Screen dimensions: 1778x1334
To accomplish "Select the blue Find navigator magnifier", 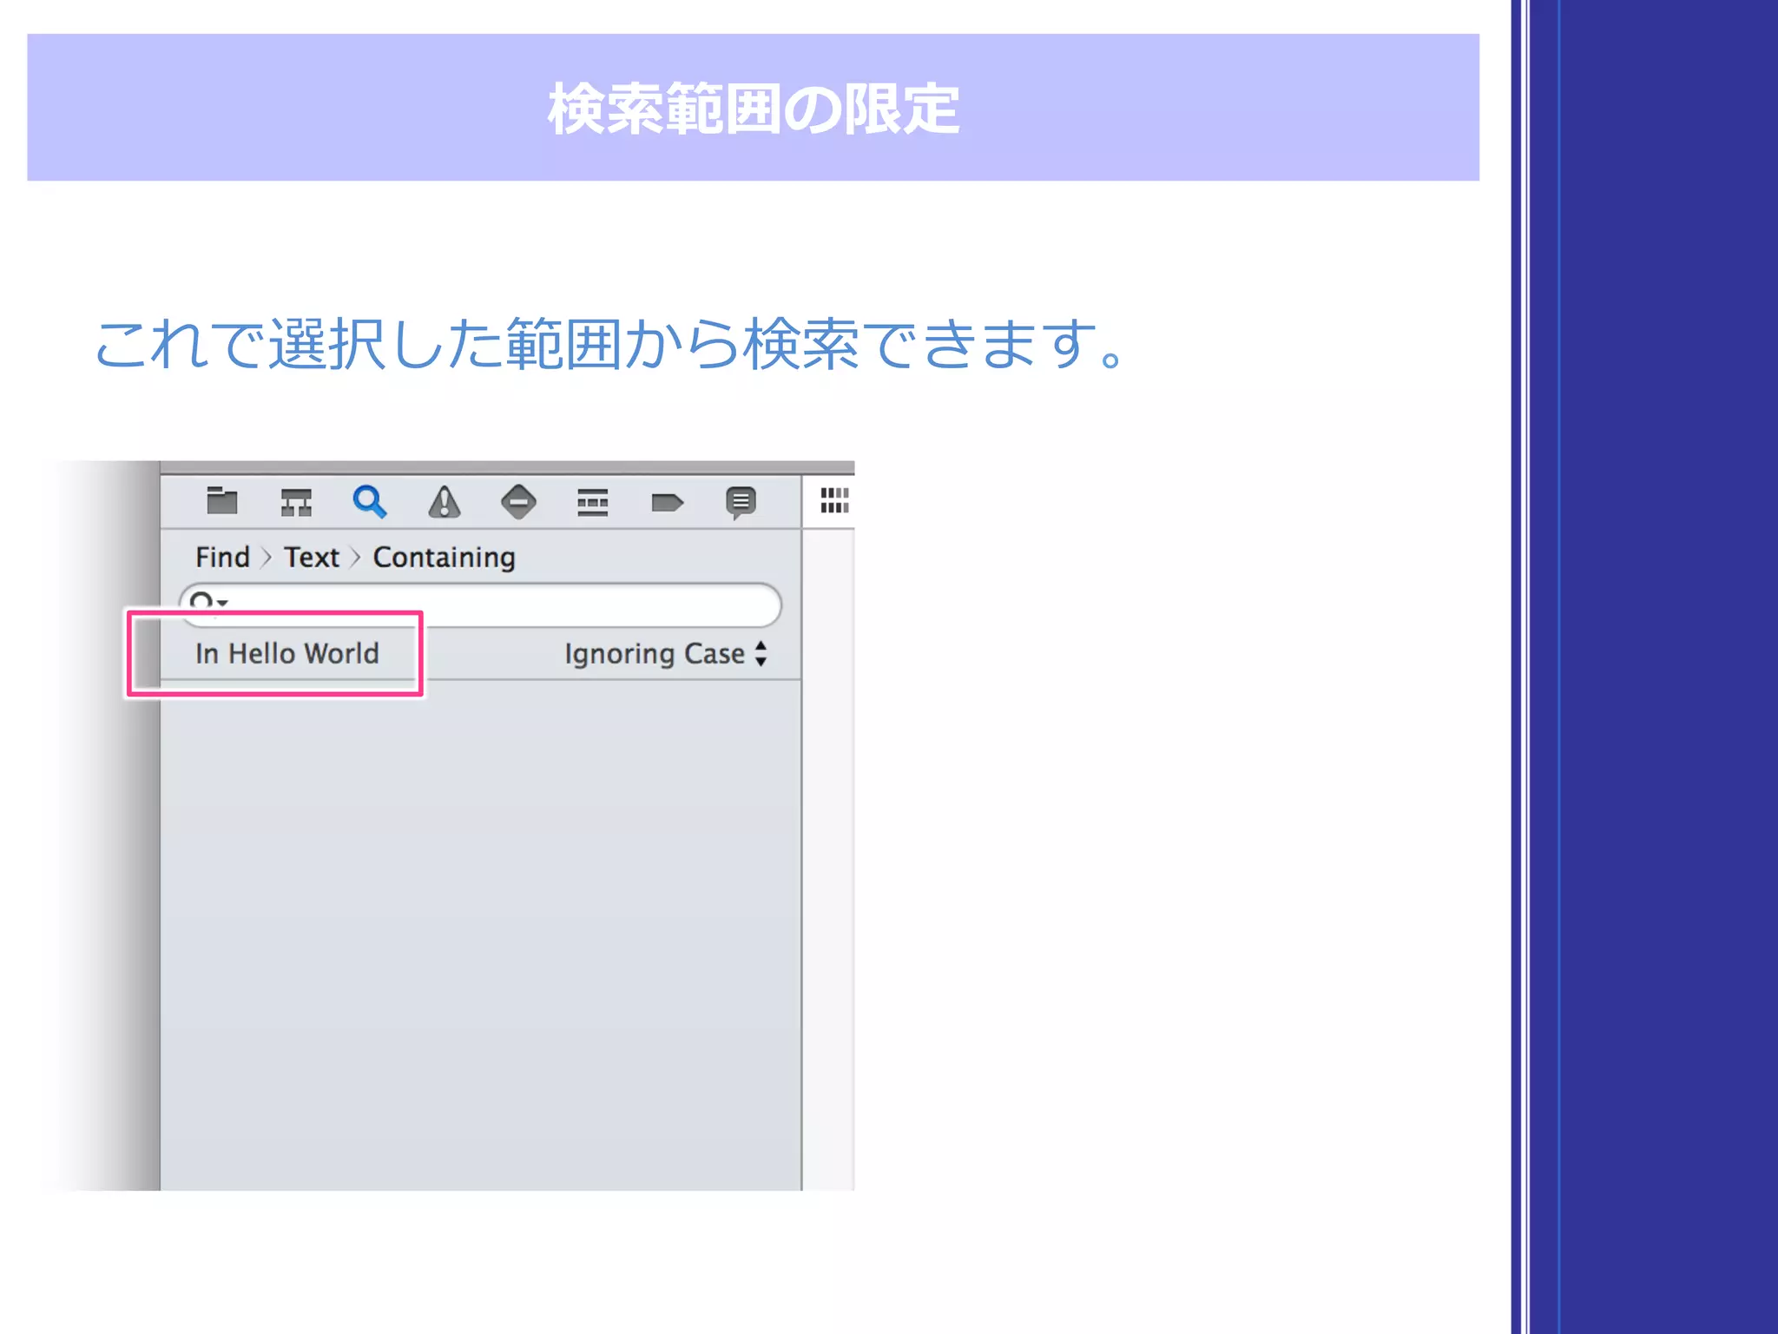I will (370, 501).
